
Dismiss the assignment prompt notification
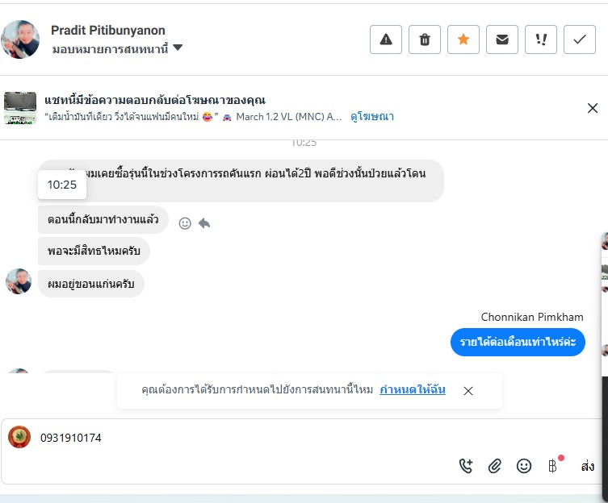click(x=468, y=391)
